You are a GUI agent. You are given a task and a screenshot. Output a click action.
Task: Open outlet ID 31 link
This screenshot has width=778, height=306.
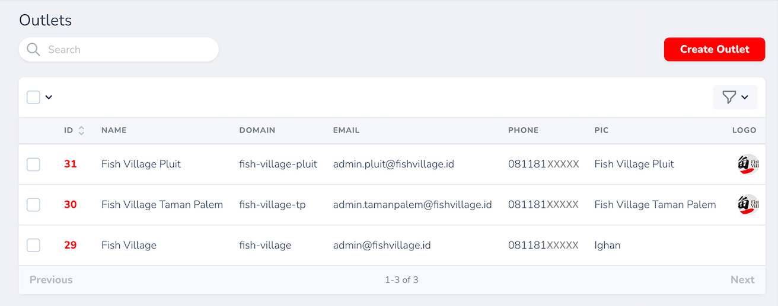click(x=71, y=164)
